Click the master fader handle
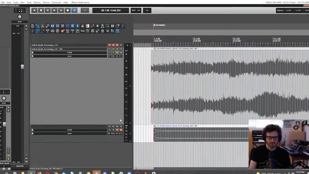The height and width of the screenshot is (174, 309). coord(22,67)
